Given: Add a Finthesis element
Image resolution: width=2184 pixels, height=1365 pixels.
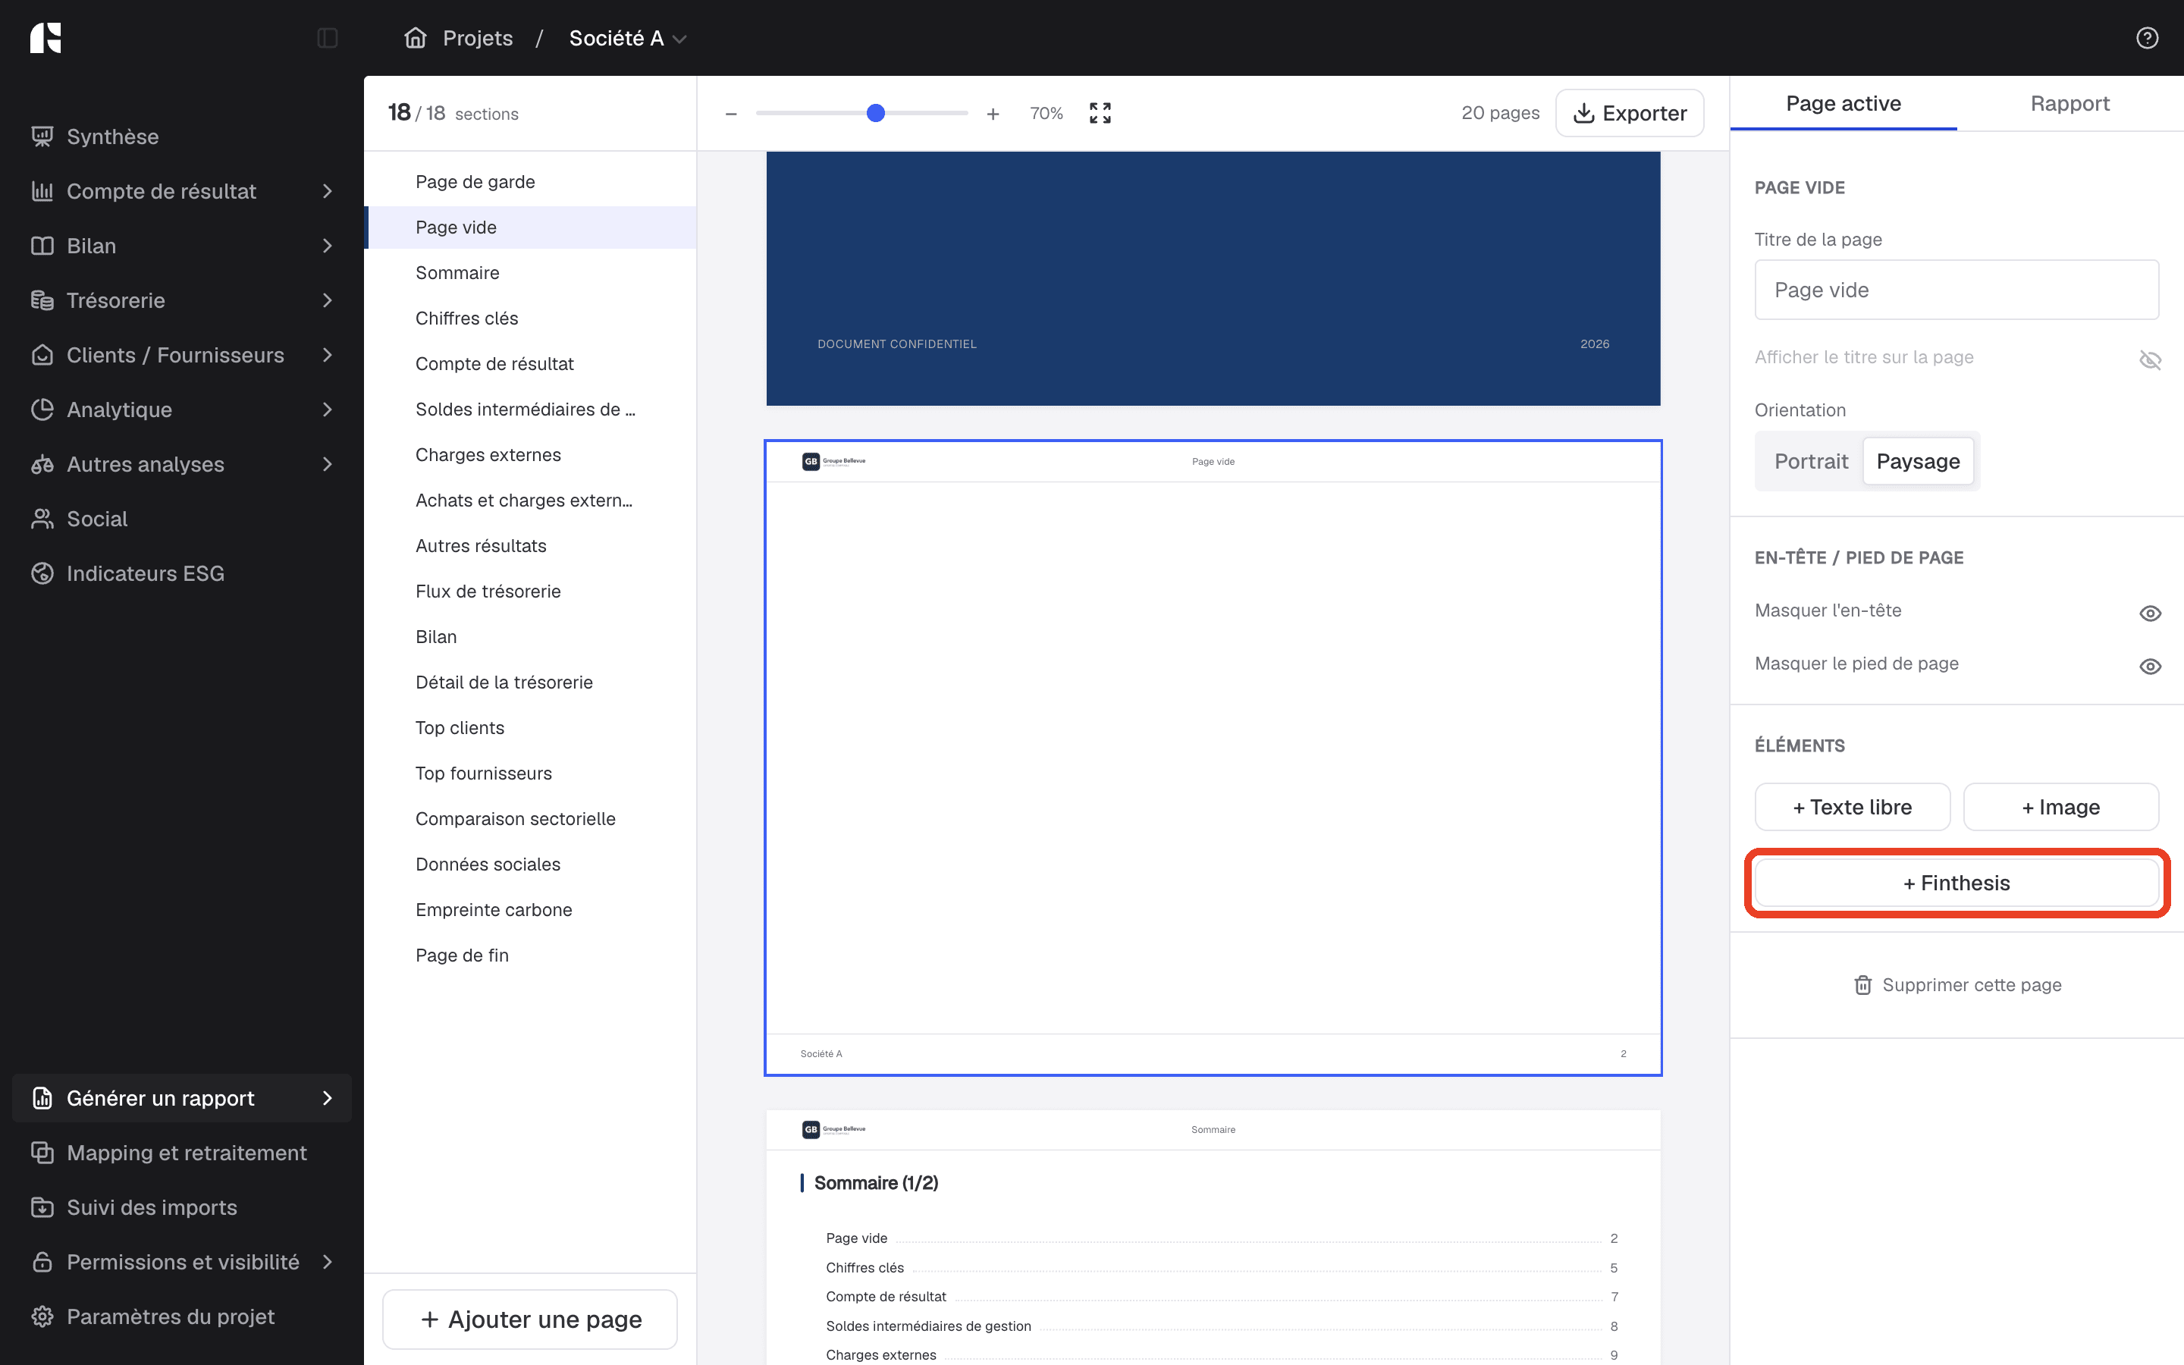Looking at the screenshot, I should [x=1956, y=883].
